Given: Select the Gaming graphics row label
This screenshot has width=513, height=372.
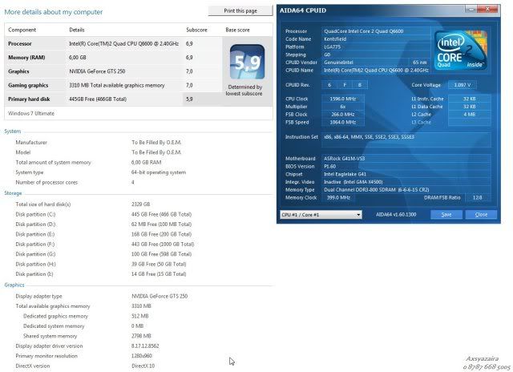Looking at the screenshot, I should [x=28, y=86].
